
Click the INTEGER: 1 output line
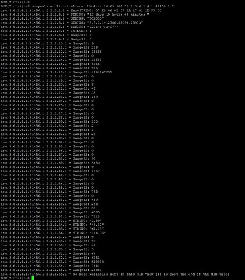point(46,31)
